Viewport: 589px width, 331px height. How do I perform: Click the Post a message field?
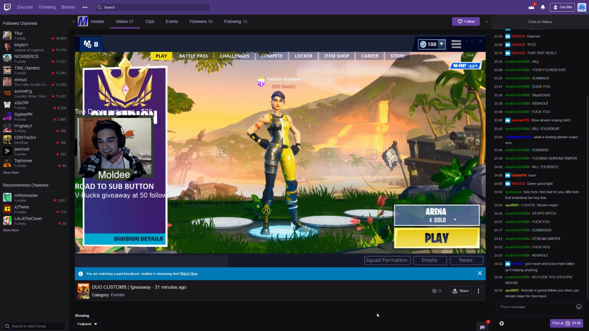pyautogui.click(x=537, y=306)
